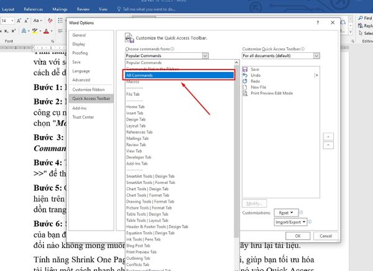Select Customize Ribbon in the sidebar

coord(89,90)
